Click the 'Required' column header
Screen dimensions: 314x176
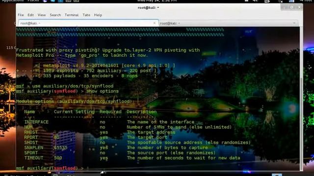point(110,112)
